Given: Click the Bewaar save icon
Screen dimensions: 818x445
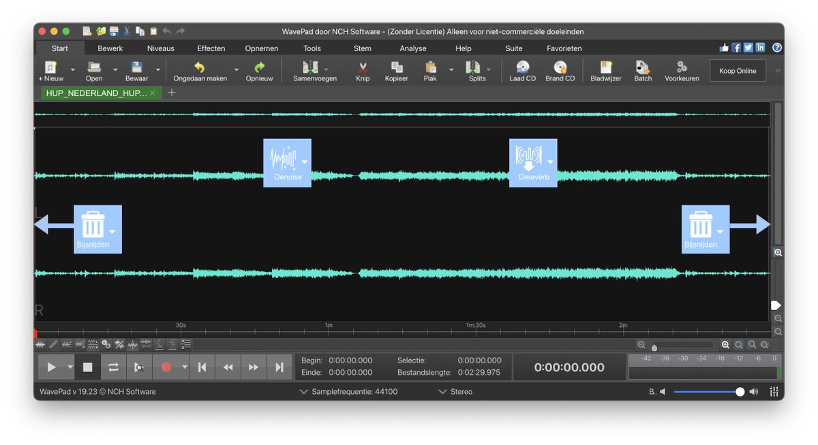Looking at the screenshot, I should pos(136,67).
